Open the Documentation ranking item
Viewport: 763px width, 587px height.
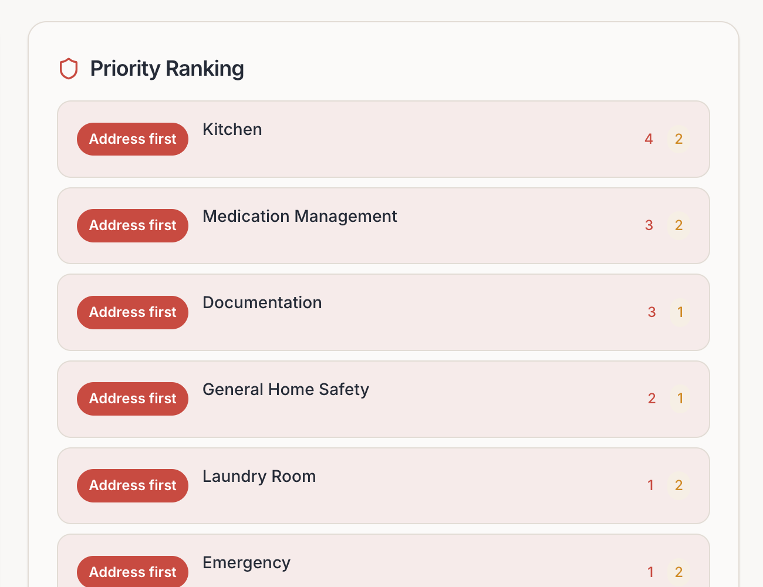coord(262,303)
